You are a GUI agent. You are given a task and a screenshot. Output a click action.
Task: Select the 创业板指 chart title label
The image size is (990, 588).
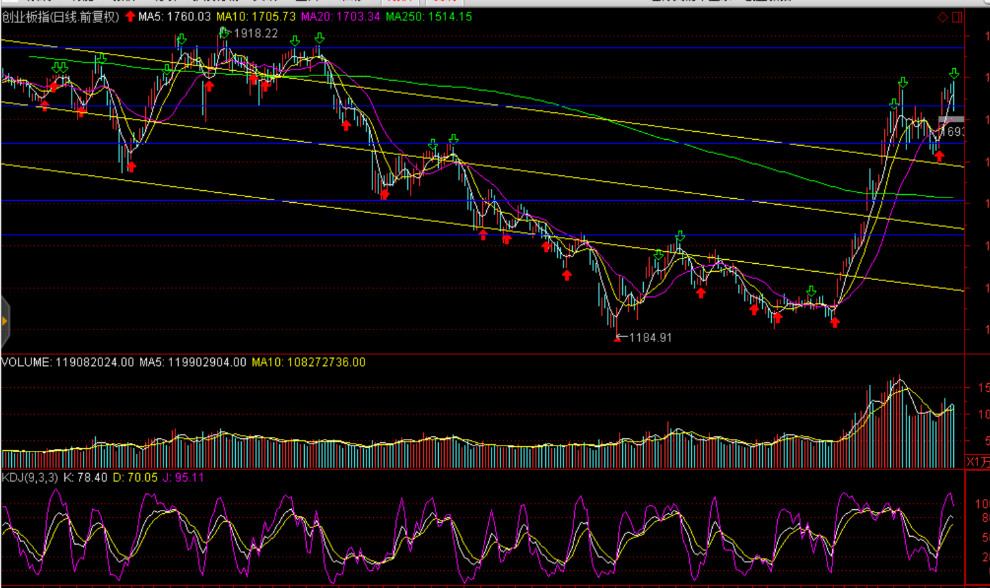(x=60, y=16)
